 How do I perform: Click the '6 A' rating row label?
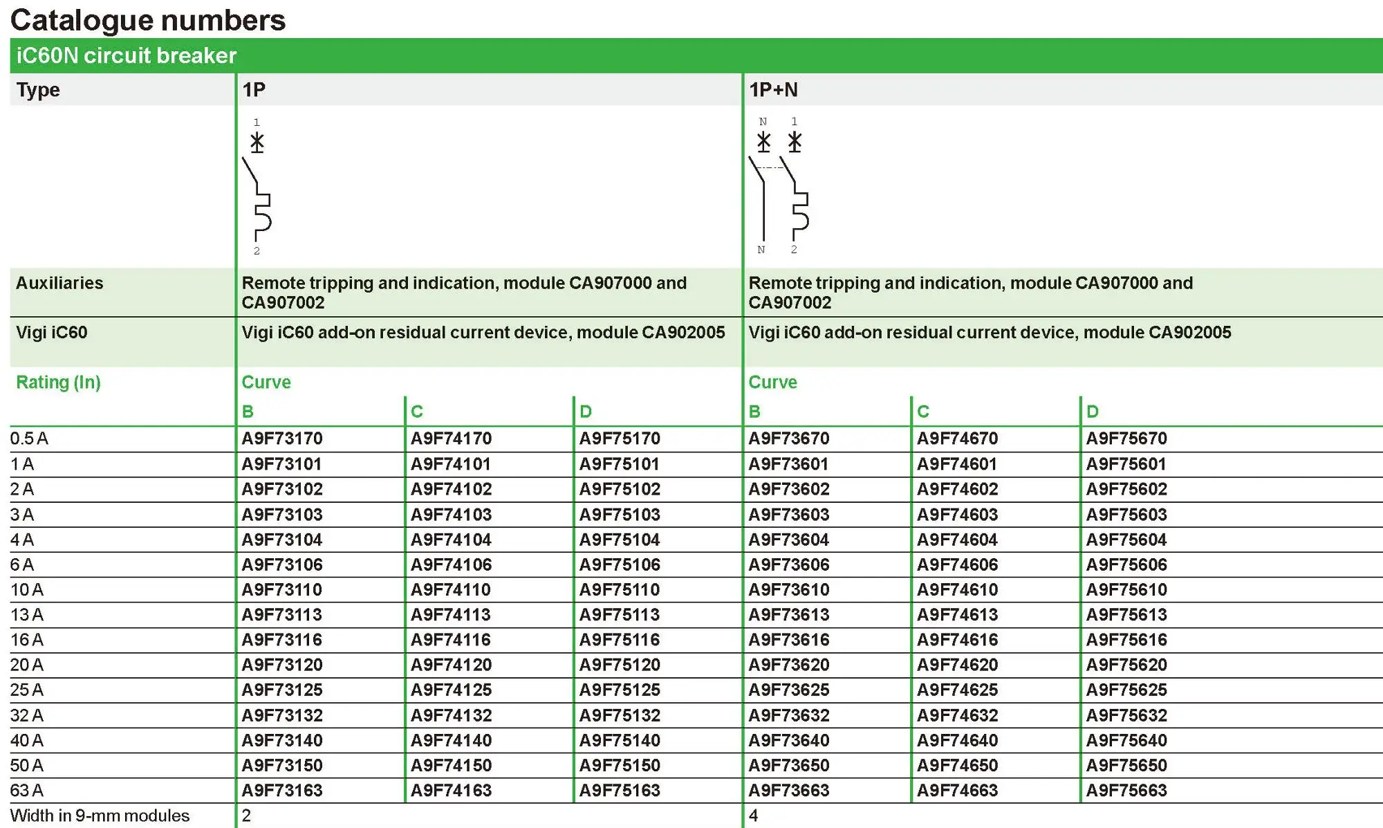coord(22,564)
